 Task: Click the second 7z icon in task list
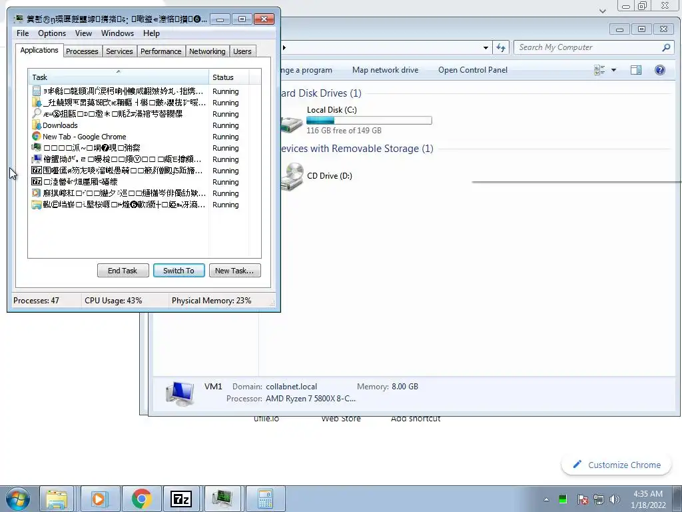click(37, 181)
